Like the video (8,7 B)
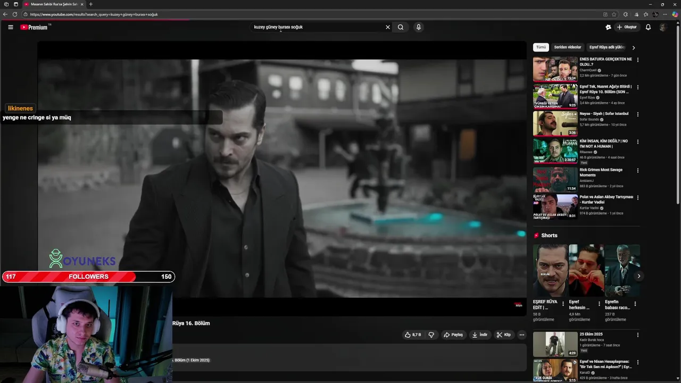This screenshot has height=383, width=681. click(413, 335)
